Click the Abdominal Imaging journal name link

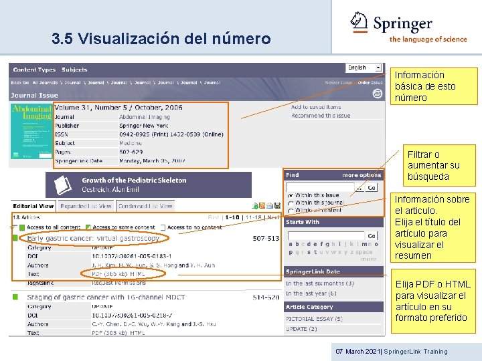[x=145, y=117]
